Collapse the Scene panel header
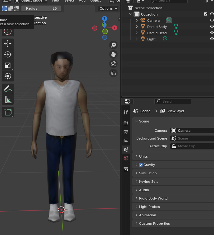214x235 pixels. point(173,121)
